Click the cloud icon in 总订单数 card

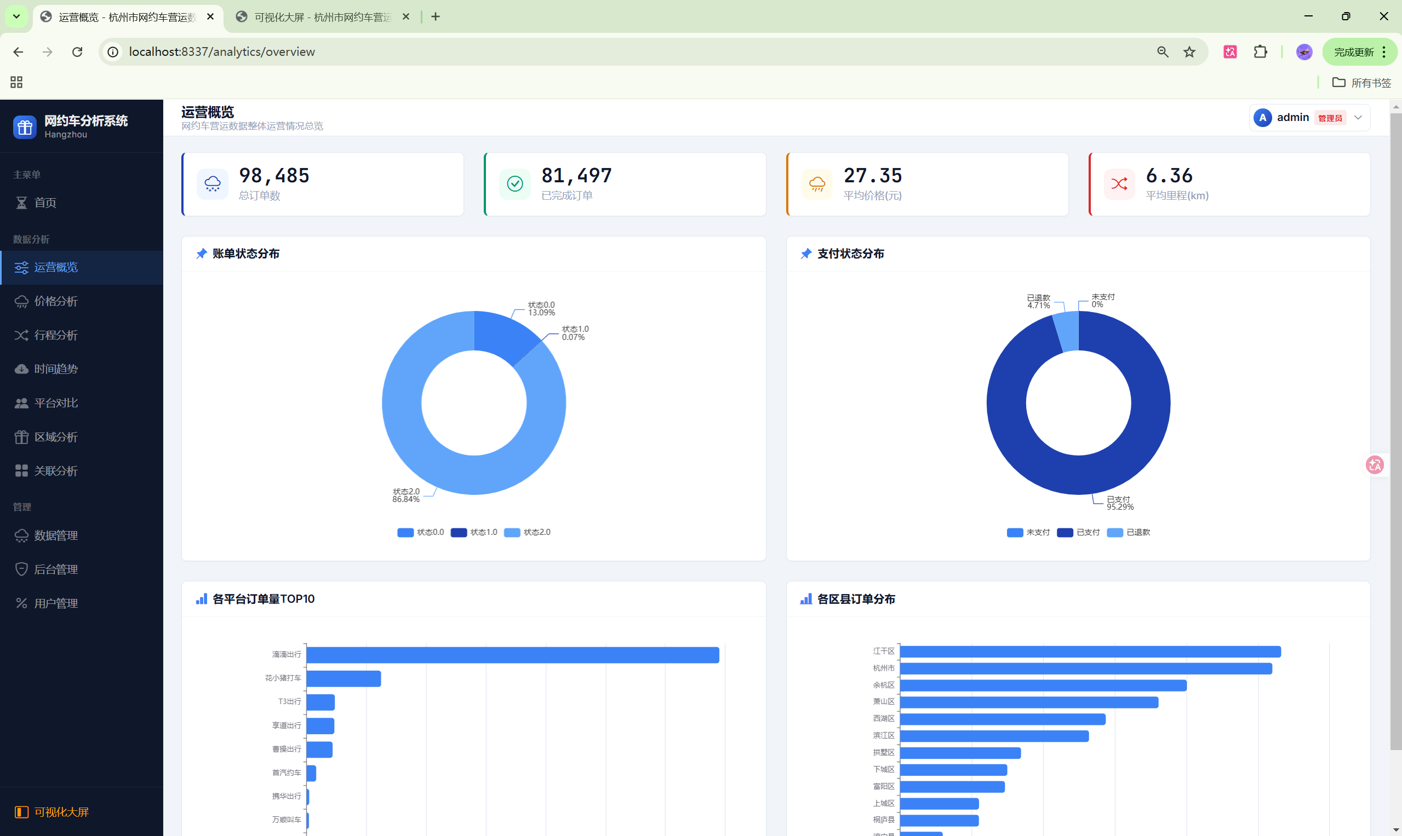point(213,183)
